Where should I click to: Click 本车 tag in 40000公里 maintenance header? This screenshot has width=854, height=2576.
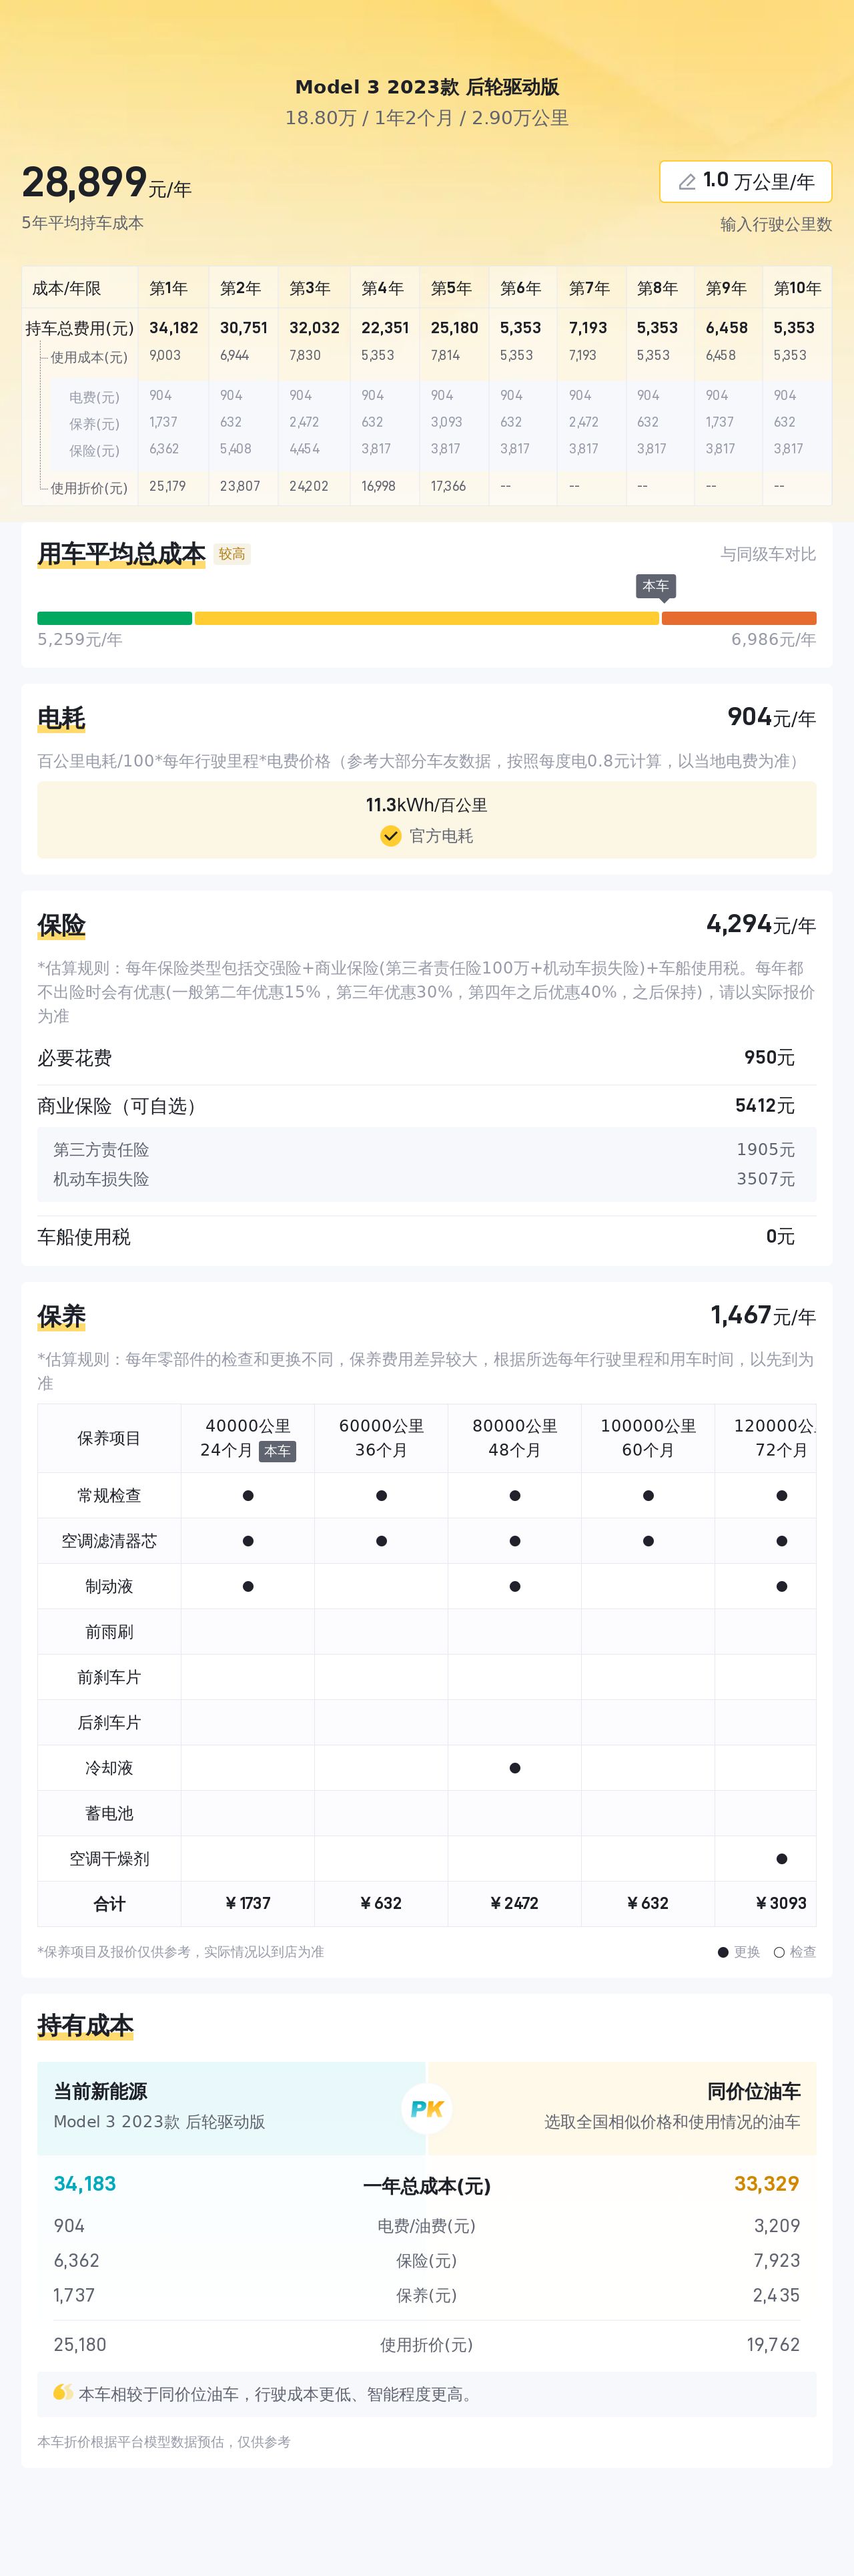278,1451
